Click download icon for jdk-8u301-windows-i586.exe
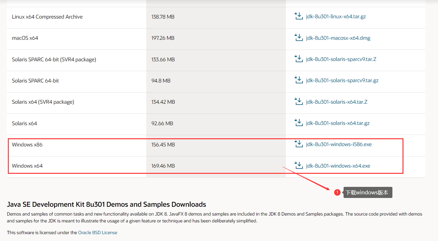 click(299, 144)
